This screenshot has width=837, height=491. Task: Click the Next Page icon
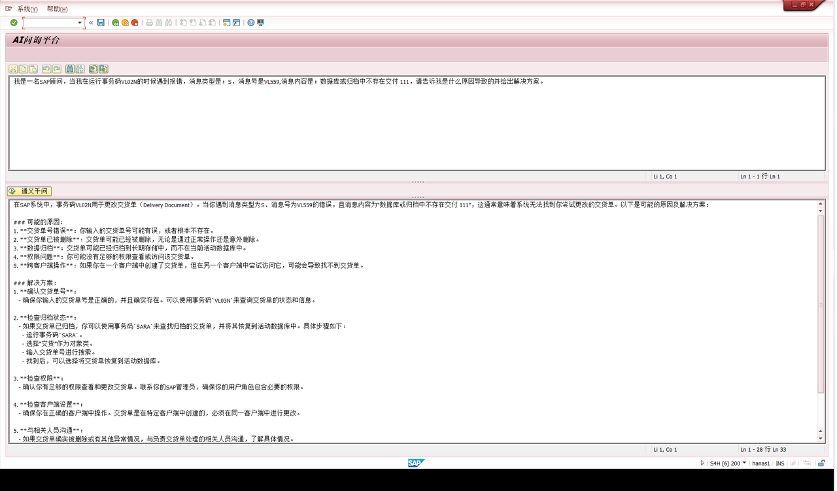[x=203, y=22]
